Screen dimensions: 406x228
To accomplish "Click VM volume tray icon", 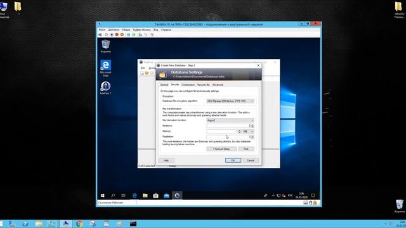I will tap(284, 196).
